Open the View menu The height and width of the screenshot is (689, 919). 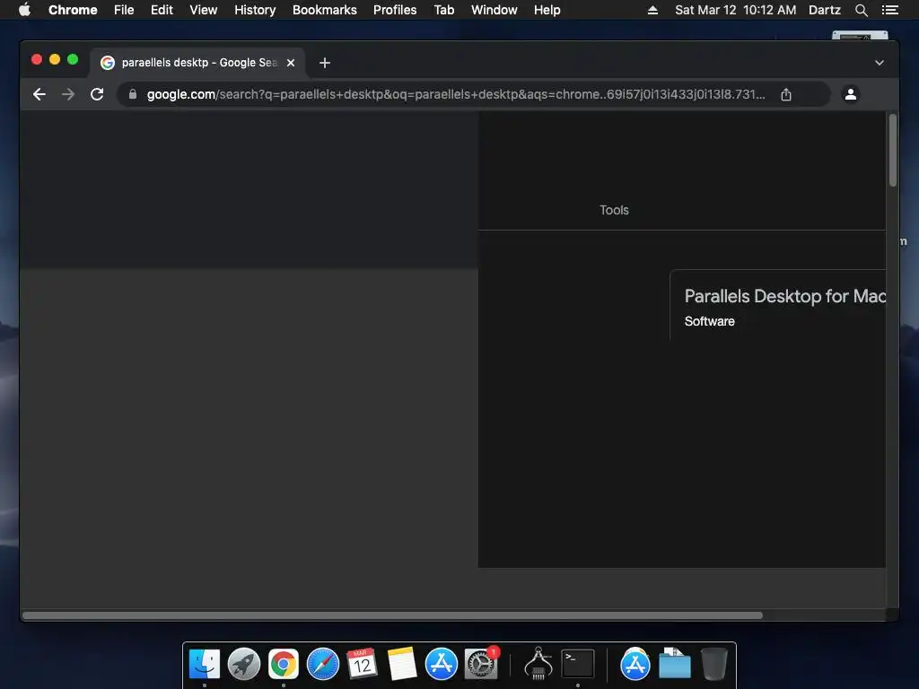(x=204, y=10)
